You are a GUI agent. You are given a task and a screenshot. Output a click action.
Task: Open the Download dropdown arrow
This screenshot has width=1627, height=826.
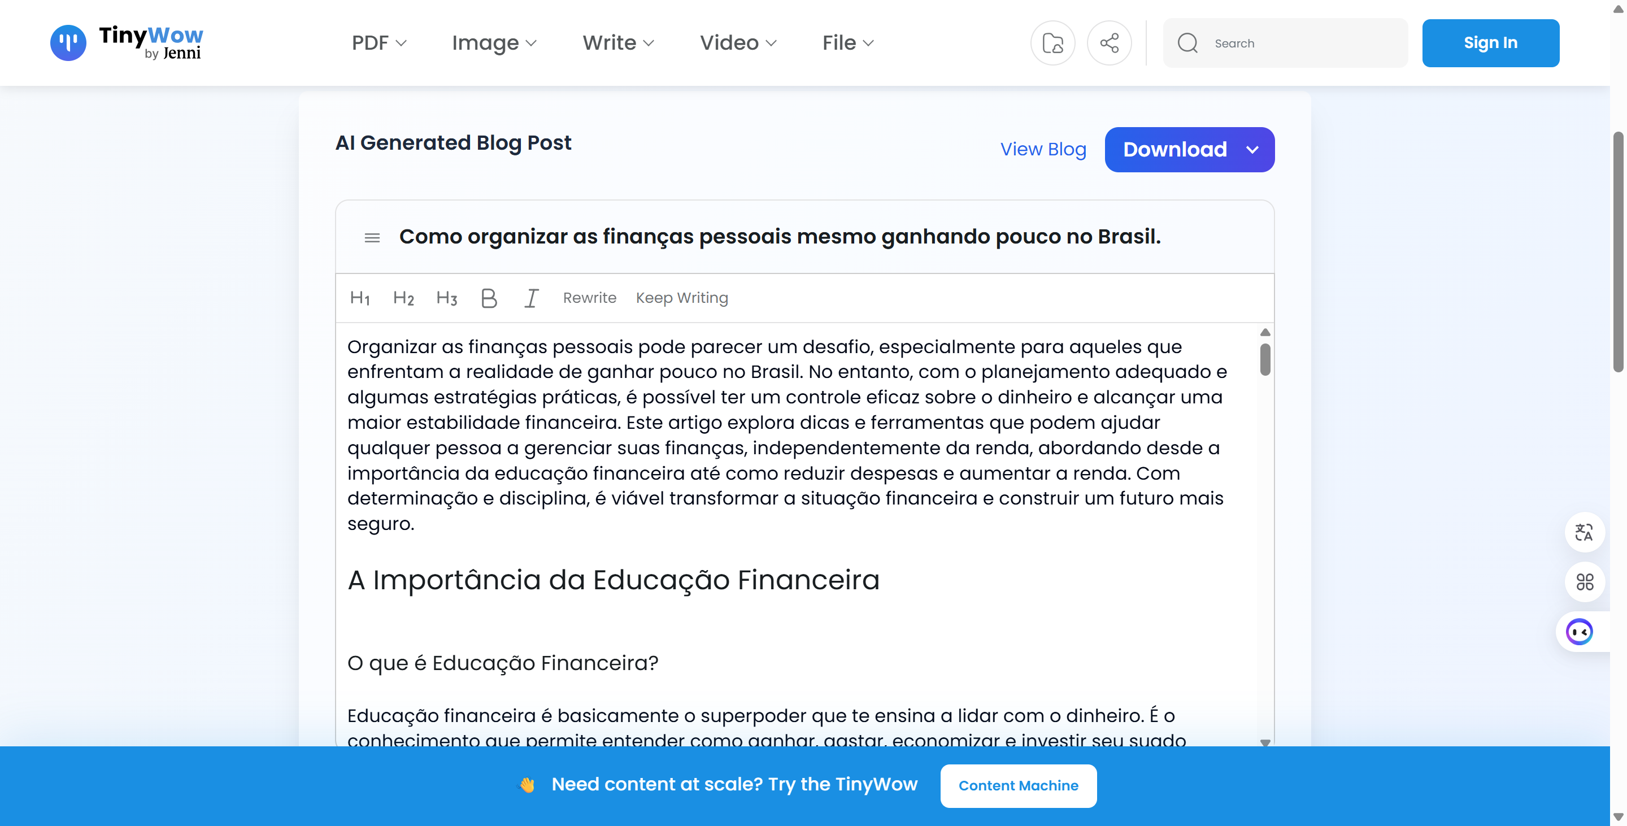tap(1252, 150)
